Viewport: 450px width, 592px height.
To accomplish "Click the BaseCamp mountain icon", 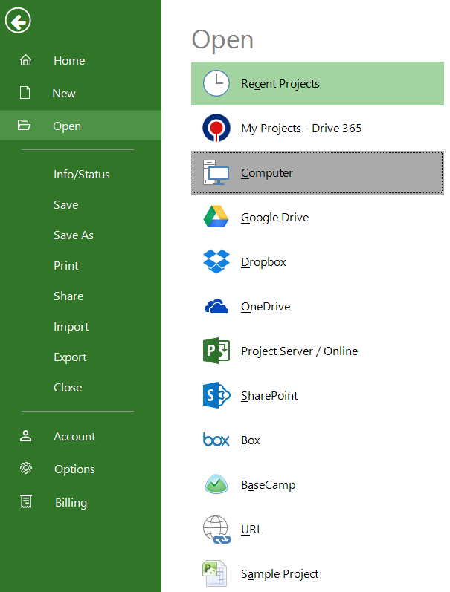I will point(216,484).
